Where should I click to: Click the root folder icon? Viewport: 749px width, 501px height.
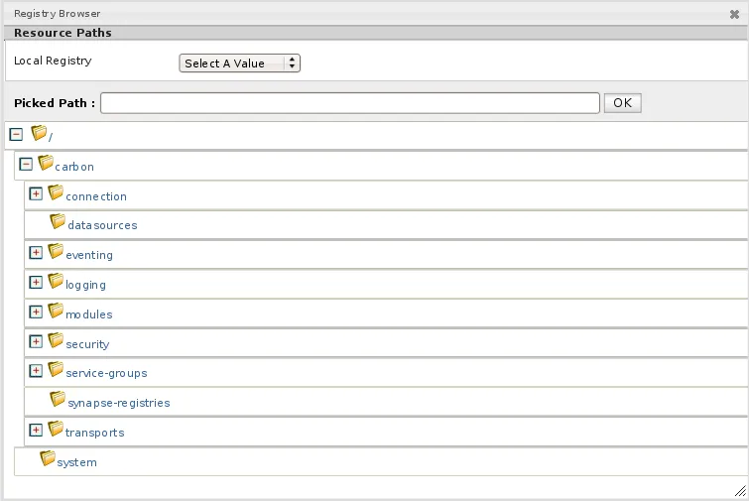tap(39, 133)
